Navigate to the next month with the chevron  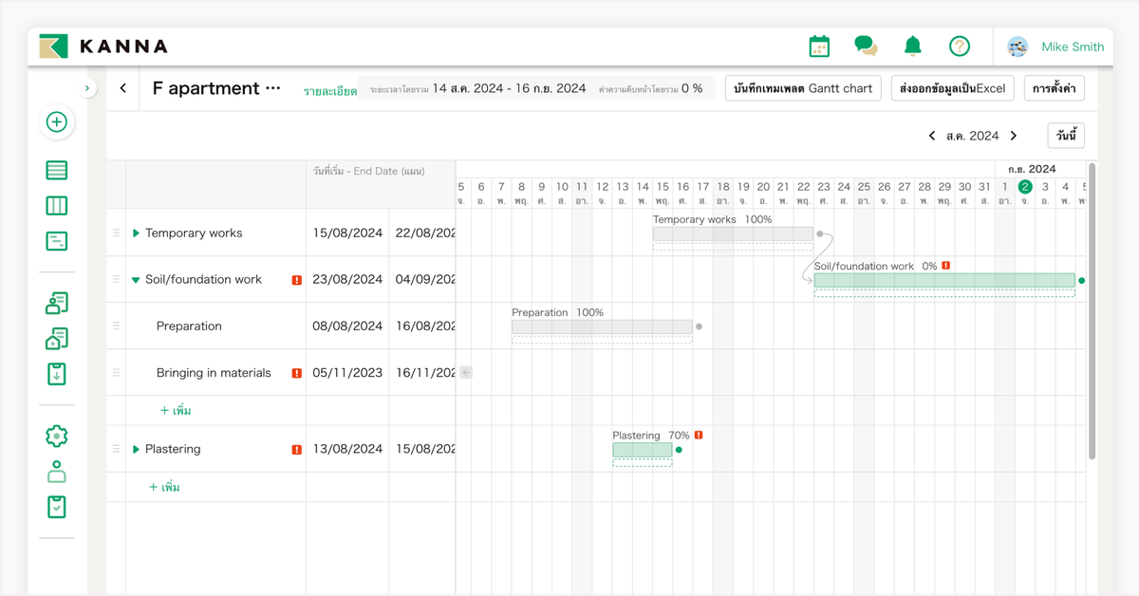tap(1013, 135)
